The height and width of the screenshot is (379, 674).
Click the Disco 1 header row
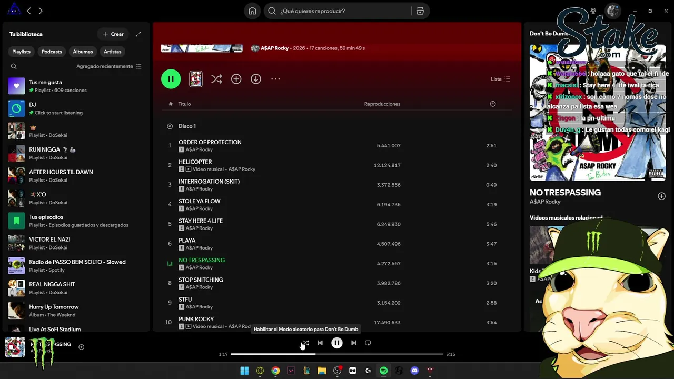coord(337,126)
